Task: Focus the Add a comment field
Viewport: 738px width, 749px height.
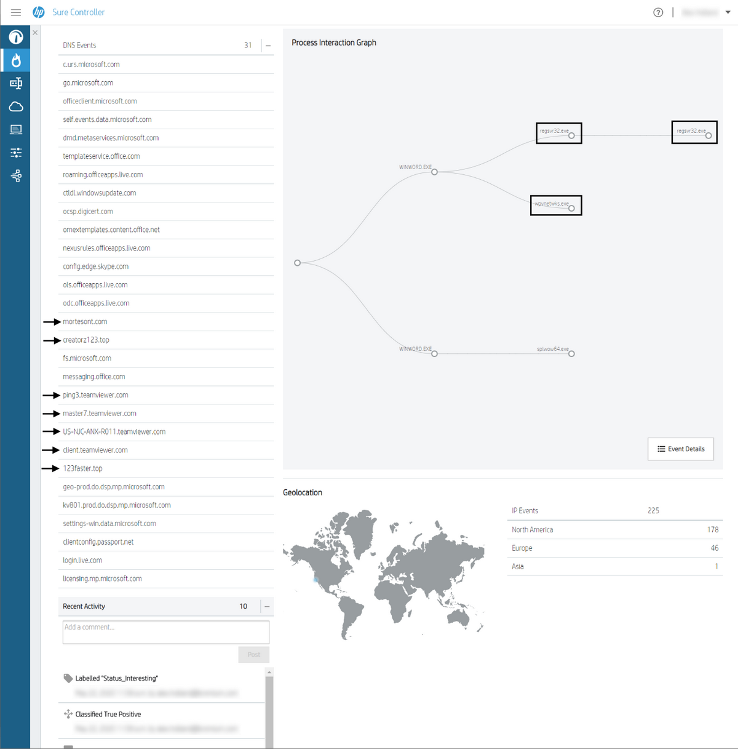Action: tap(166, 632)
